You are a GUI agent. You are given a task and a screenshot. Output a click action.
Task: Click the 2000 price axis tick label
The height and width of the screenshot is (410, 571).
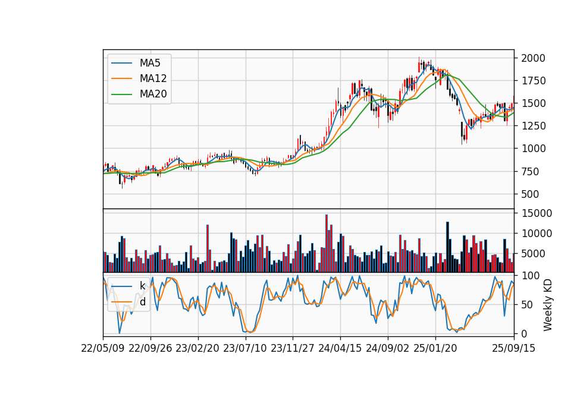533,58
